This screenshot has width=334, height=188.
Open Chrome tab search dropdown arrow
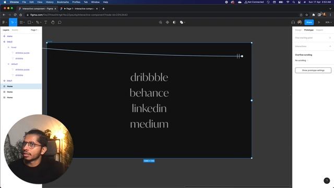point(330,9)
